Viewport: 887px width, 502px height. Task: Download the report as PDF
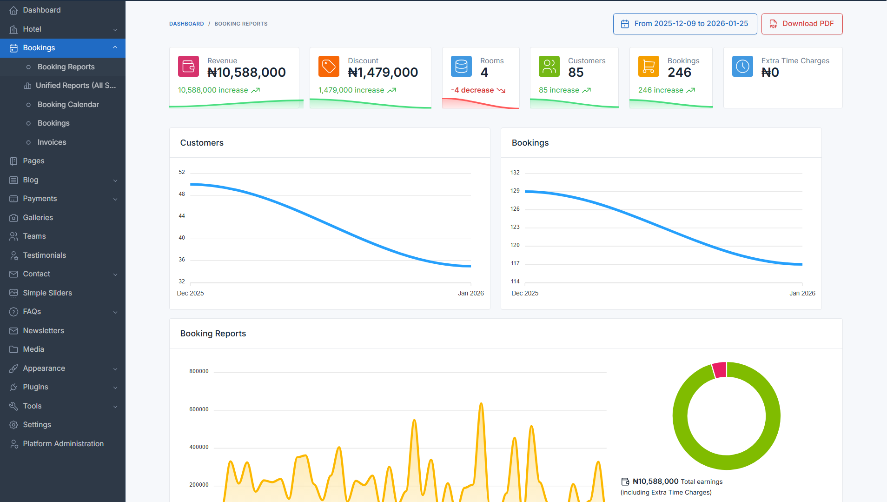tap(801, 24)
